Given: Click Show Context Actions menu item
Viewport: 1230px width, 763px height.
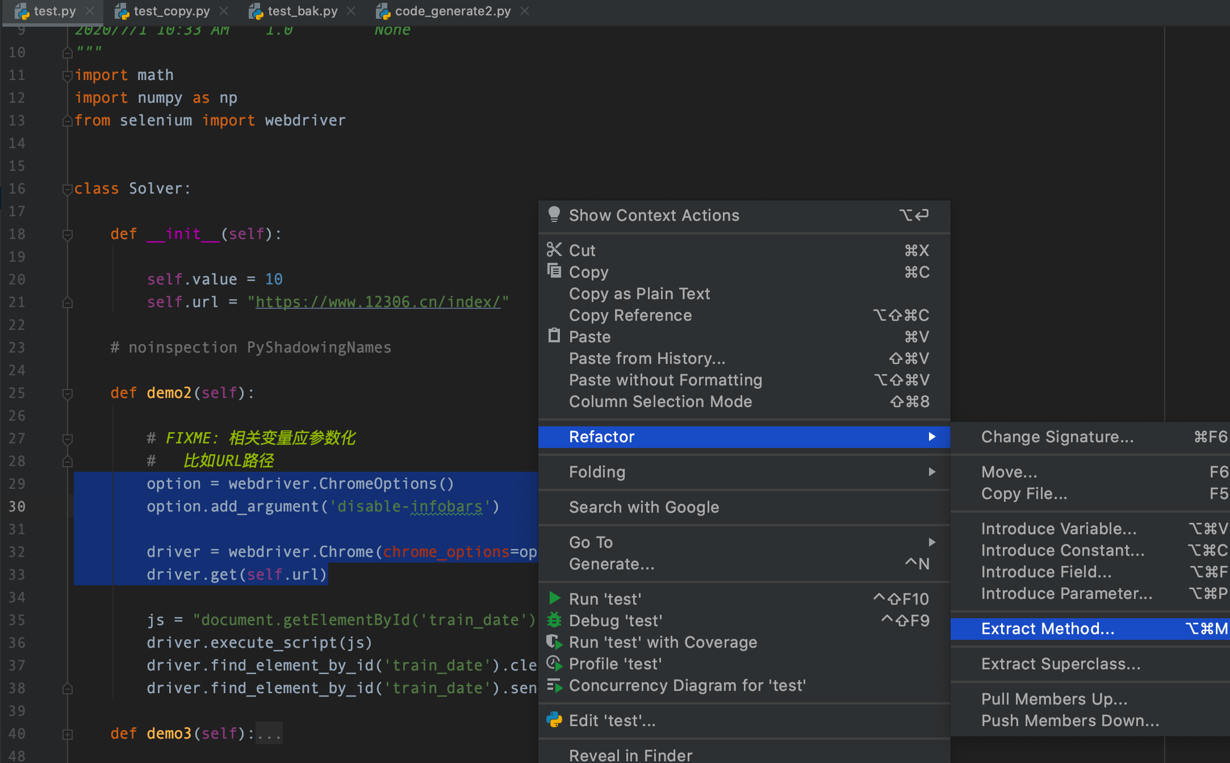Looking at the screenshot, I should (744, 215).
